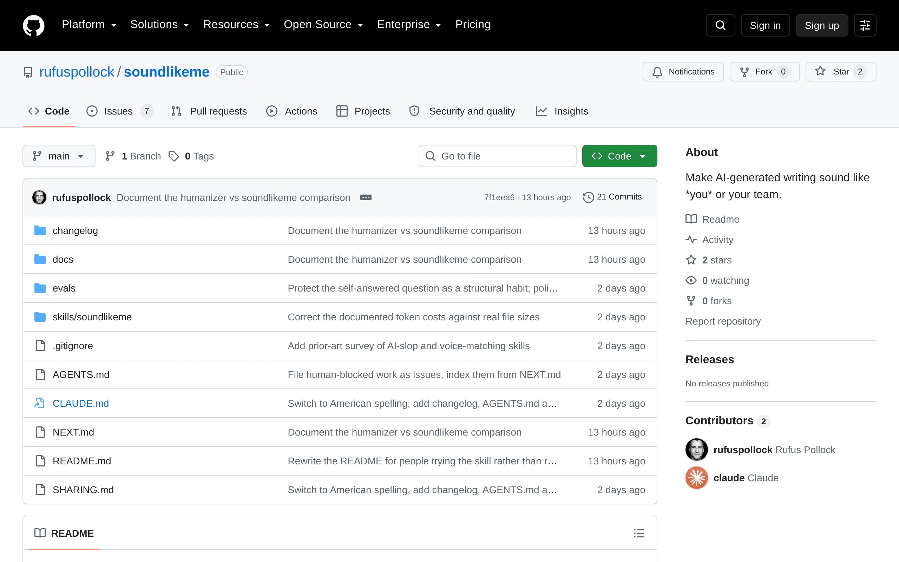Select the README tab heading
The width and height of the screenshot is (899, 562).
[64, 534]
